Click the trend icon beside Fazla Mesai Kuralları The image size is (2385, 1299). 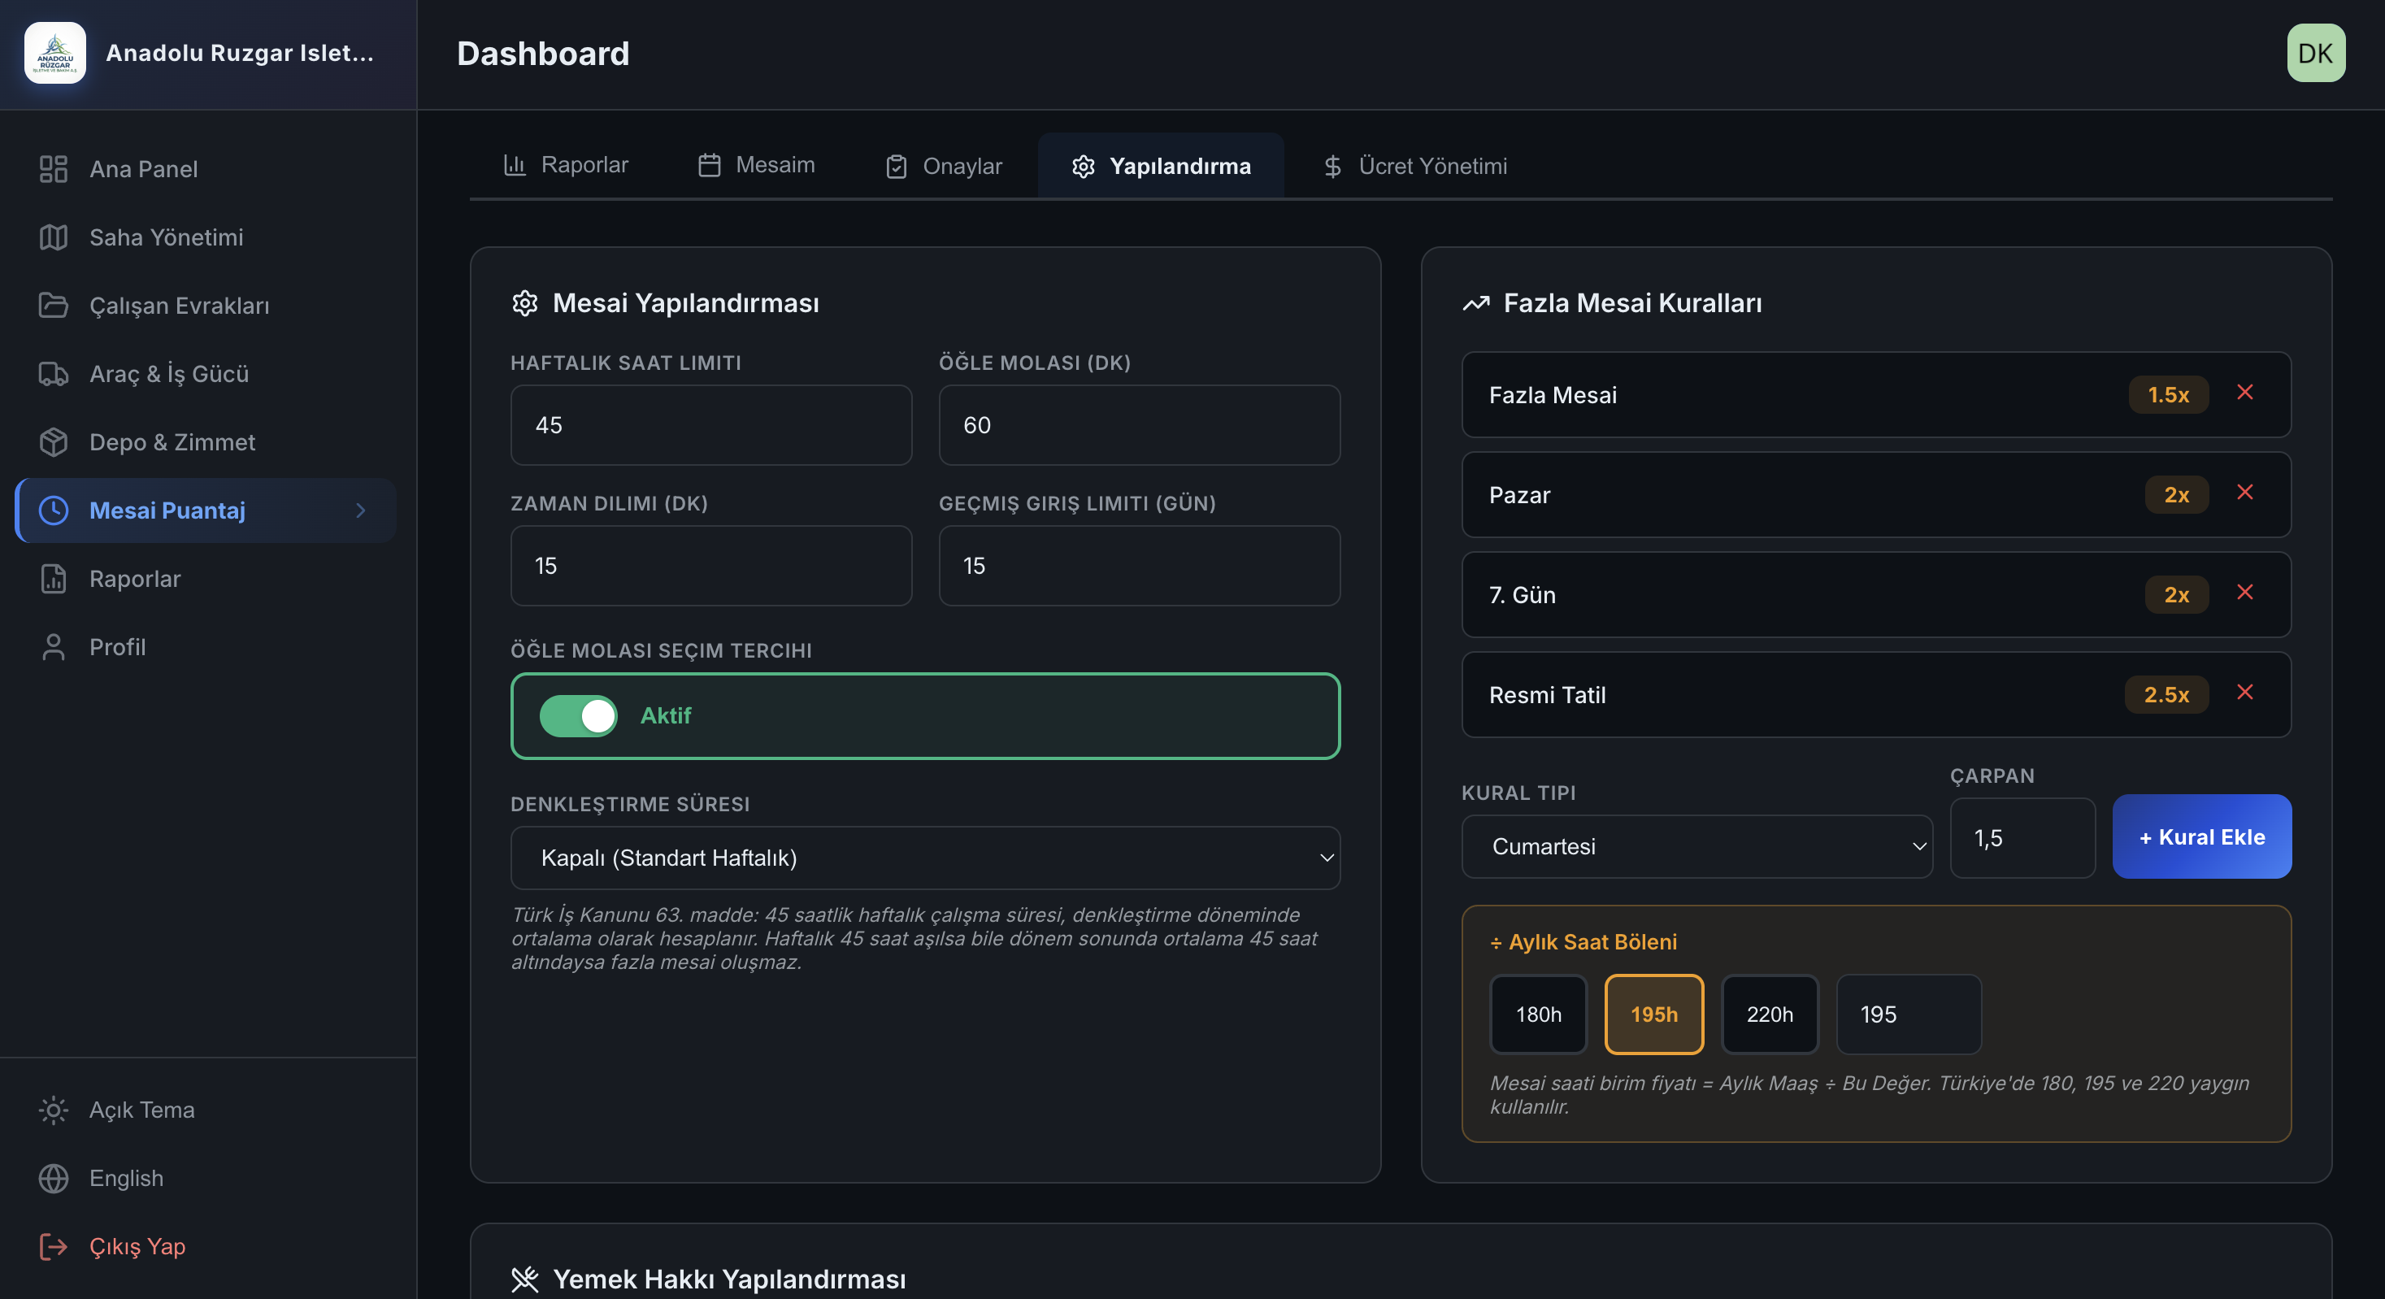coord(1476,302)
